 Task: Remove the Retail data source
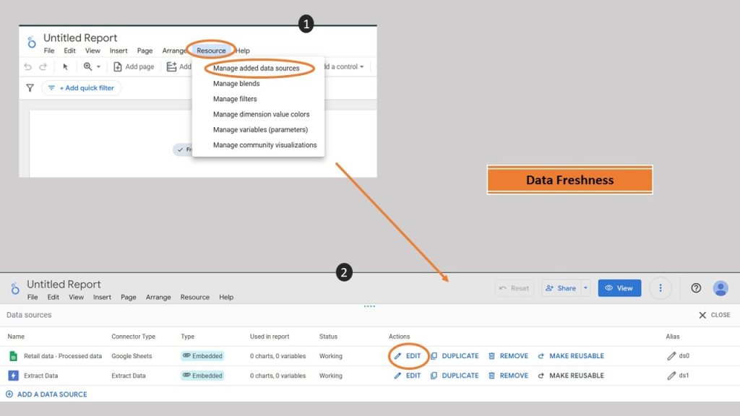click(508, 356)
